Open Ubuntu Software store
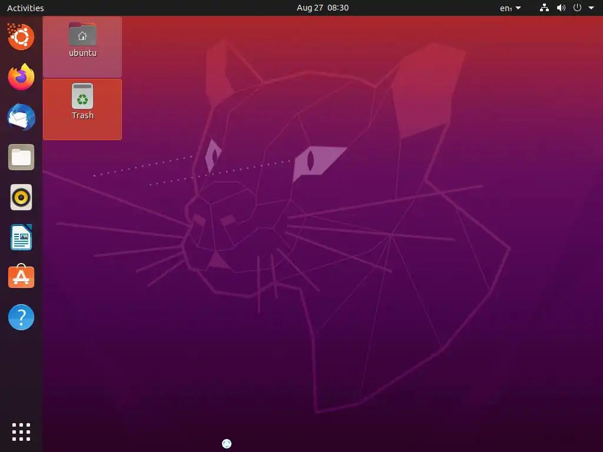Image resolution: width=603 pixels, height=452 pixels. tap(21, 277)
